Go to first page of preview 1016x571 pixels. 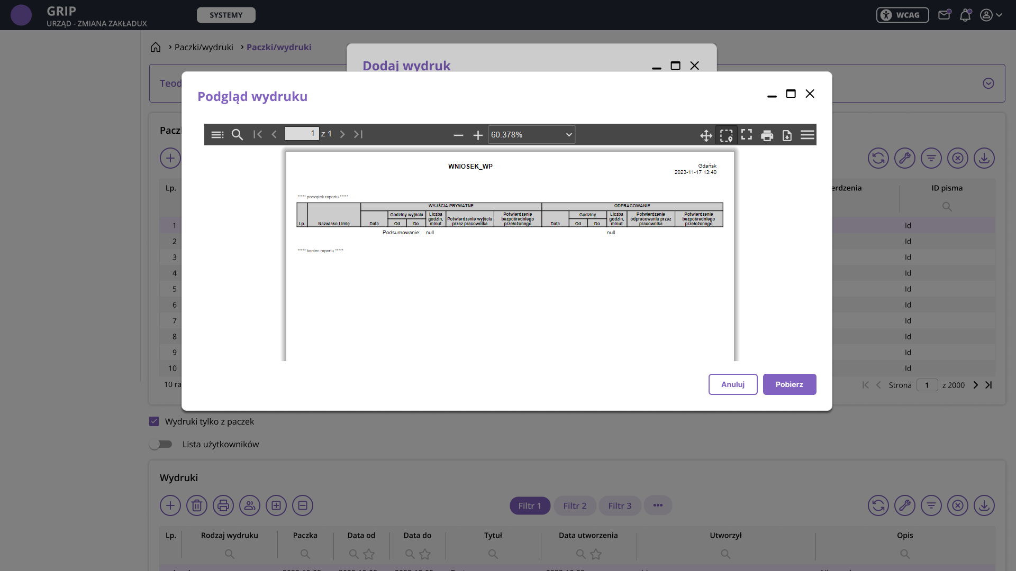[x=258, y=134]
